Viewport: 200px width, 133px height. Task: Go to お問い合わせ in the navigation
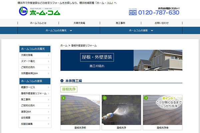point(162,23)
